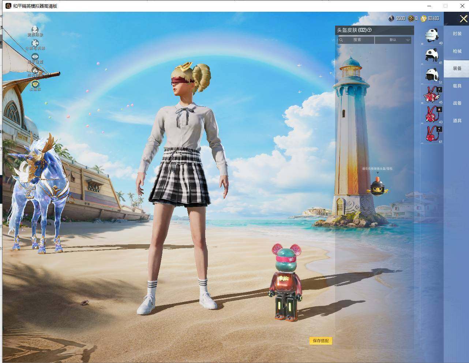This screenshot has width=469, height=363.
Task: Maximize the emulator window
Action: (445, 6)
